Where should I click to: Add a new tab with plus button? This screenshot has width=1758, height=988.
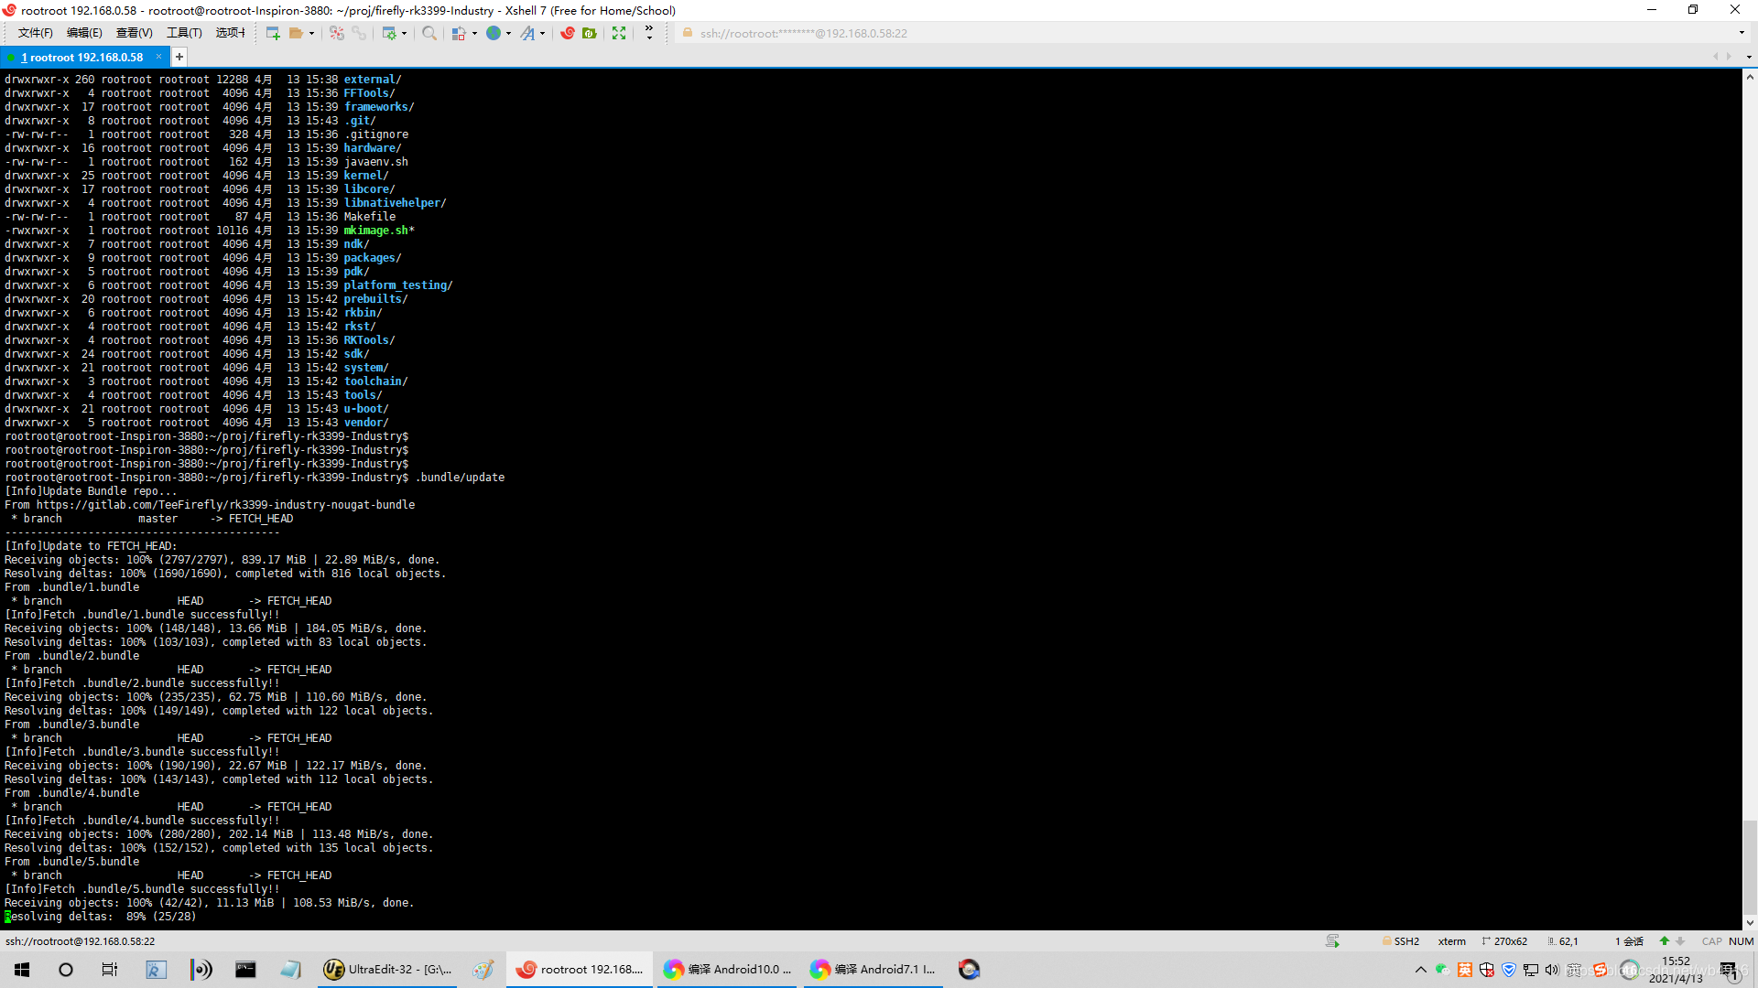tap(179, 57)
